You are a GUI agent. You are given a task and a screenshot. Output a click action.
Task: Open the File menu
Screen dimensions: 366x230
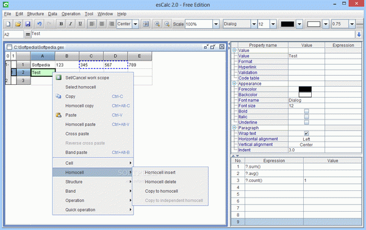click(7, 14)
